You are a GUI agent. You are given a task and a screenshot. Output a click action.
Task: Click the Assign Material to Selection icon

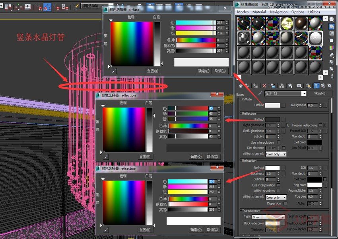click(x=255, y=86)
